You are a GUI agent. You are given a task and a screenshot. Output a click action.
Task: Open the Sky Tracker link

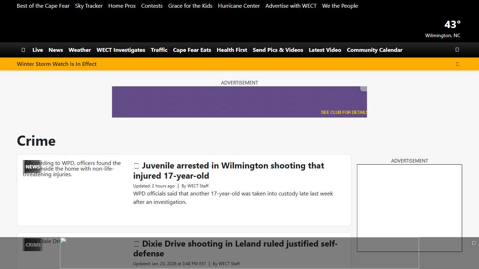pos(89,6)
